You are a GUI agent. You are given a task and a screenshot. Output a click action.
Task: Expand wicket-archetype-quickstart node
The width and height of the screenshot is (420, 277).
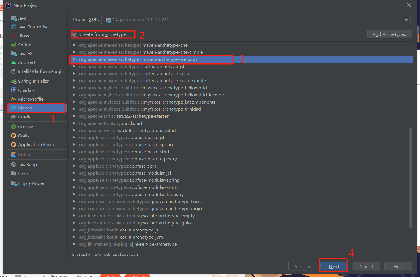click(74, 130)
